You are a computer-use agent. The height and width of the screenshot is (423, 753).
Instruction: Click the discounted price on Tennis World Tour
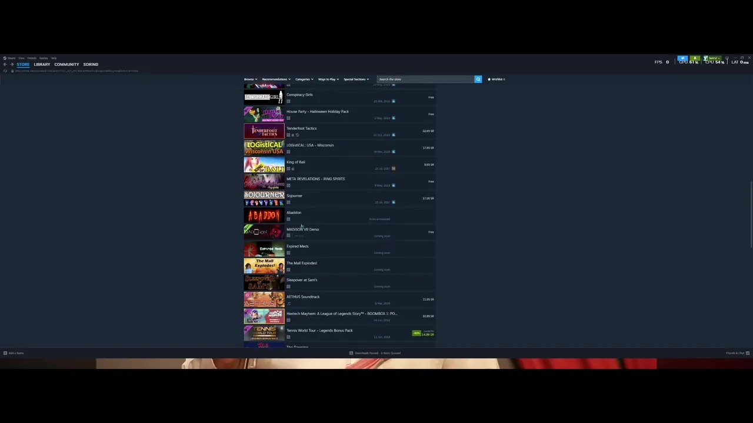pyautogui.click(x=428, y=335)
